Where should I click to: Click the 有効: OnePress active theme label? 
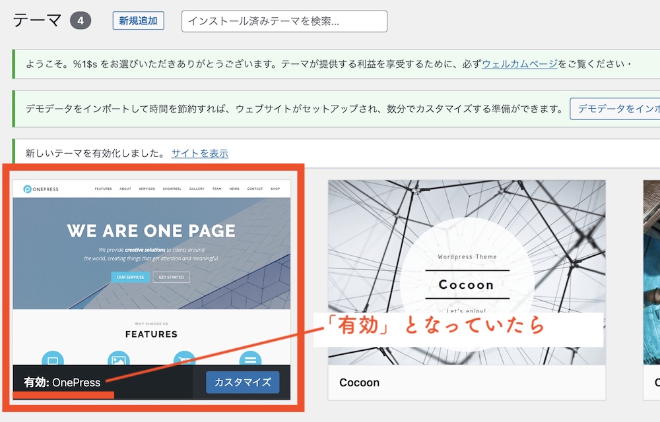[62, 382]
